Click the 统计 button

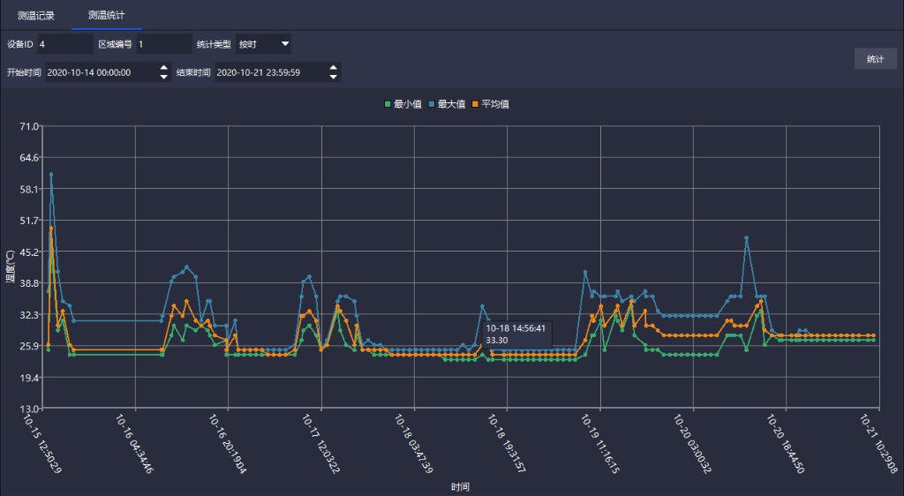[x=875, y=59]
